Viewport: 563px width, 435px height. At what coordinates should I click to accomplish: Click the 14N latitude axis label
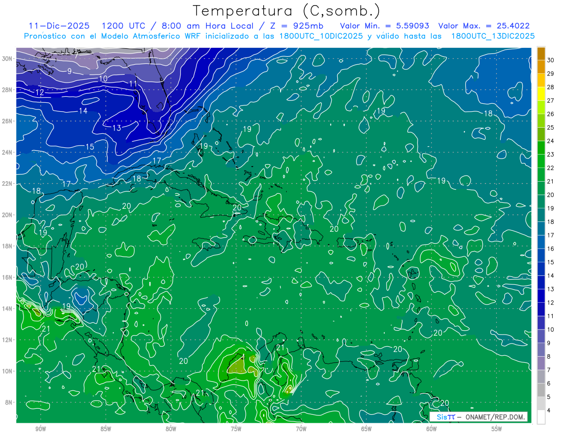7,309
